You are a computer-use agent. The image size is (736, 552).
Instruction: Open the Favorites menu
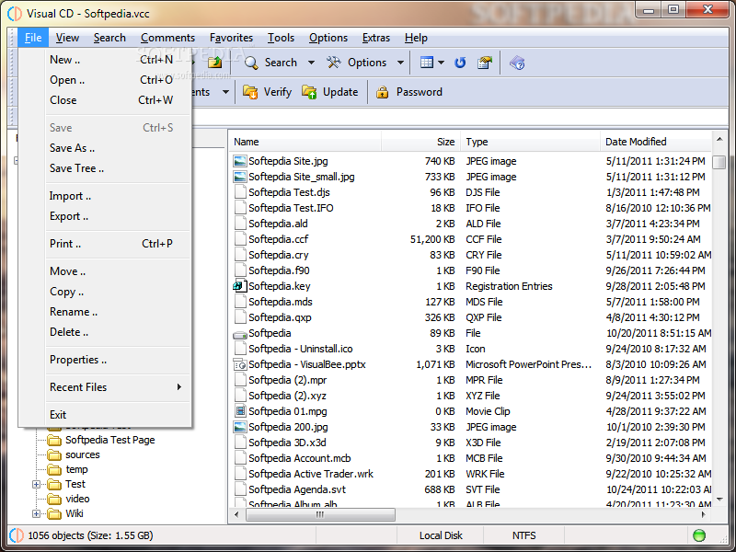[231, 38]
